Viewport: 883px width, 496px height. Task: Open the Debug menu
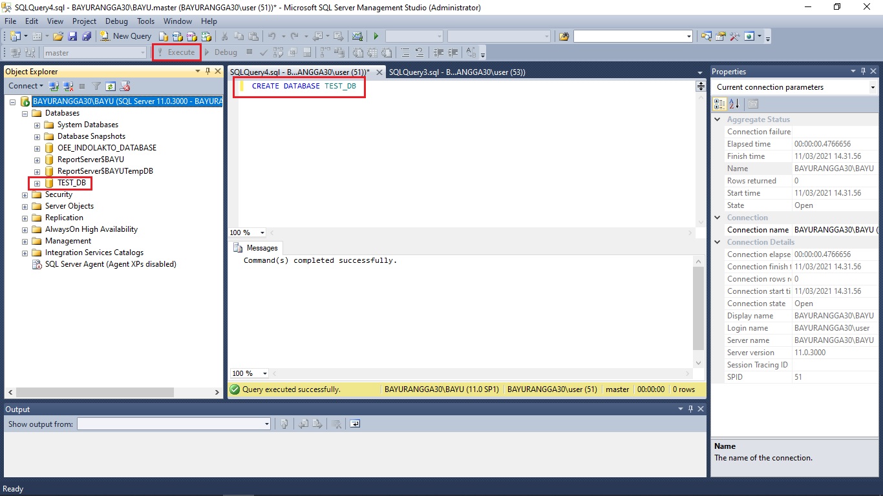tap(116, 21)
